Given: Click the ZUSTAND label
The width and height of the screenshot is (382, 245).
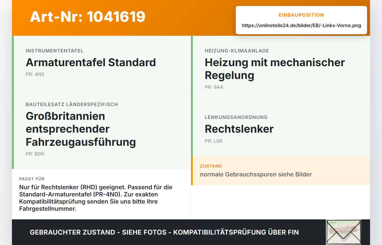Looking at the screenshot, I should click(211, 166).
